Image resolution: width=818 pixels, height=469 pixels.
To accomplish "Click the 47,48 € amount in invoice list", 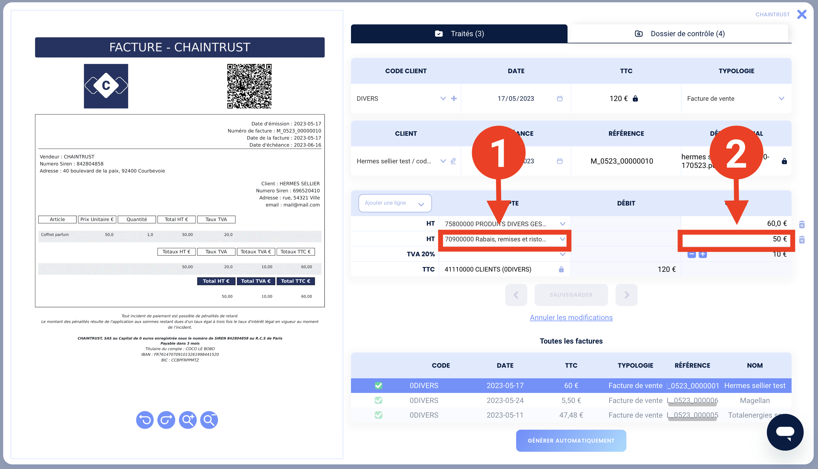I will [571, 415].
